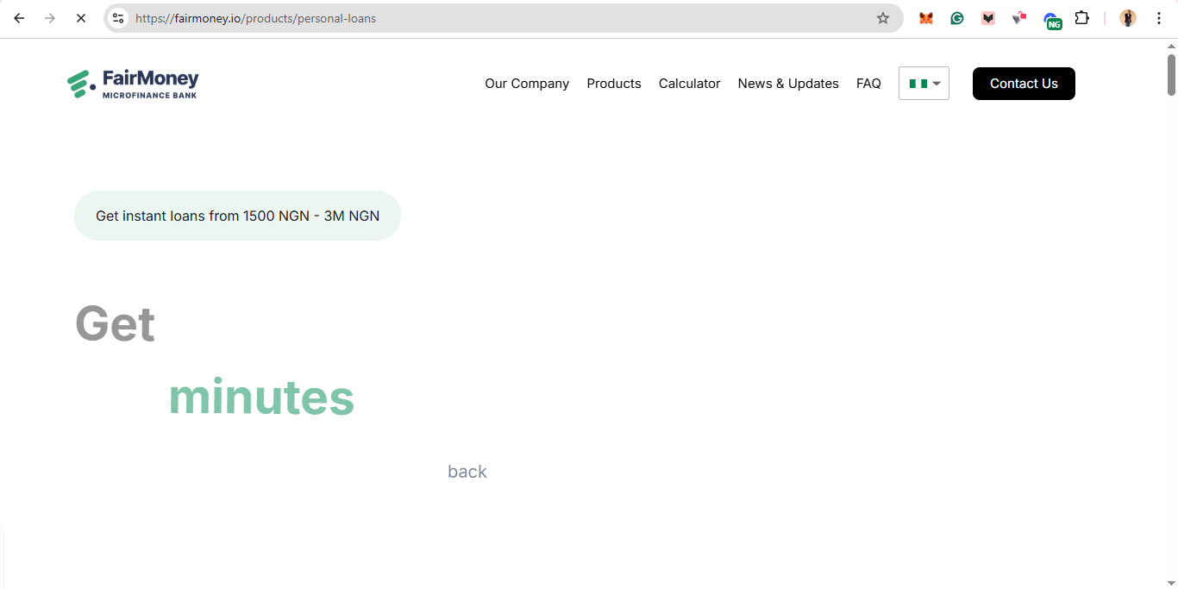1178x589 pixels.
Task: Open the Our Company menu
Action: tap(526, 84)
